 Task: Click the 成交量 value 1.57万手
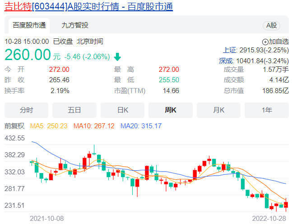pyautogui.click(x=276, y=70)
